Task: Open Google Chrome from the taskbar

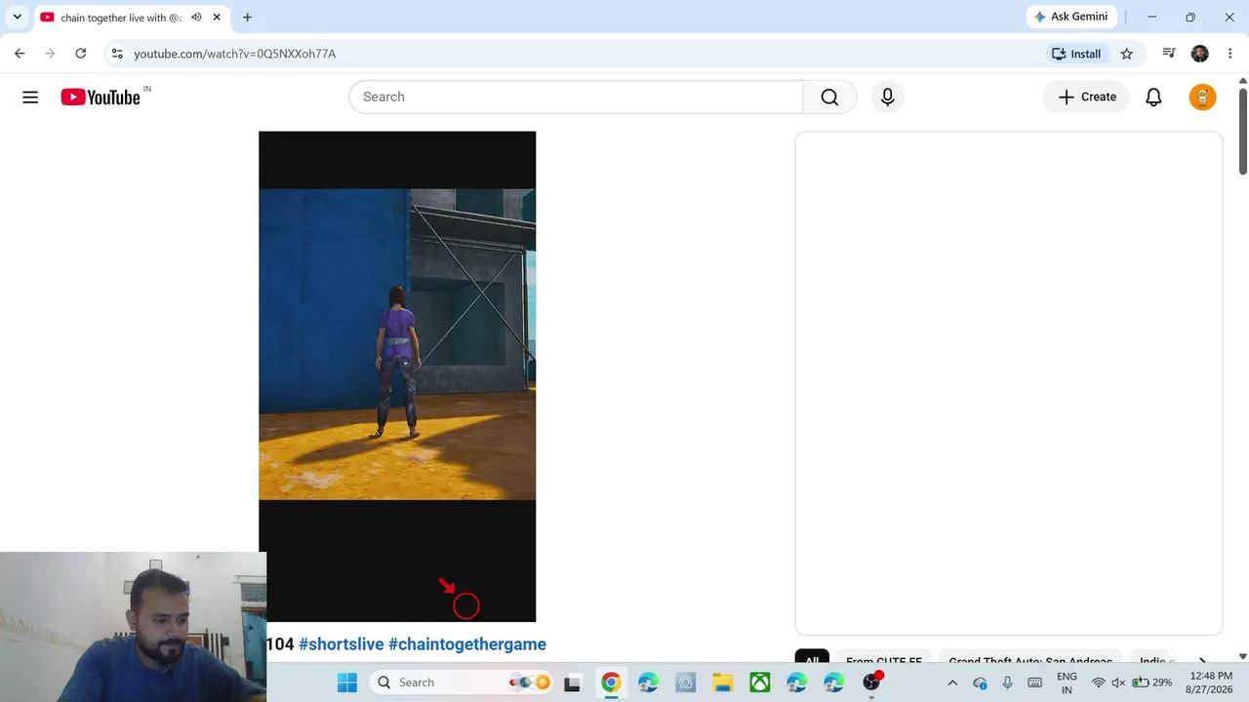Action: (x=610, y=682)
